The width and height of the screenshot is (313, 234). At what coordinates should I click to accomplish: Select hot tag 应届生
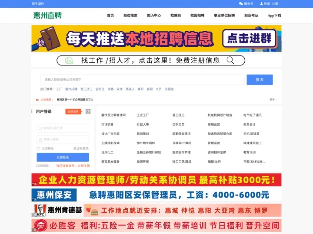coord(169,89)
